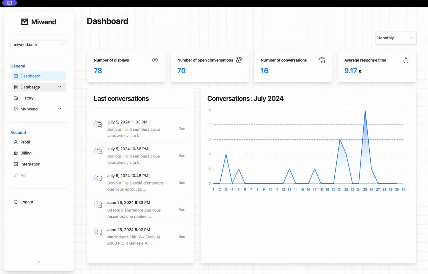The height and width of the screenshot is (274, 428).
Task: Click the Account section label
Action: pos(18,132)
